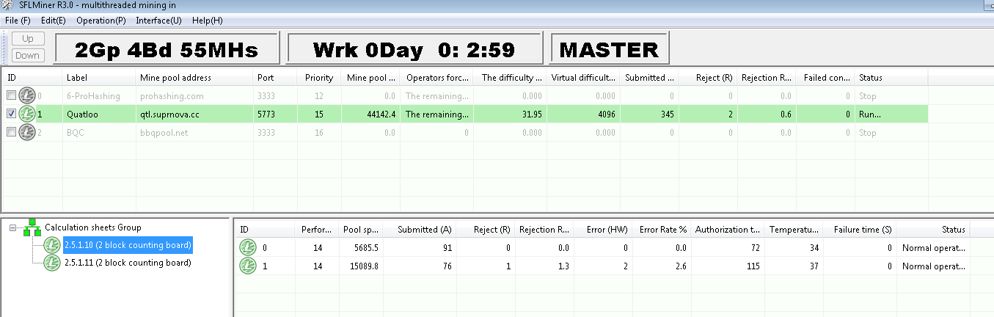Click the Calculation sheets Group network icon

tap(32, 228)
